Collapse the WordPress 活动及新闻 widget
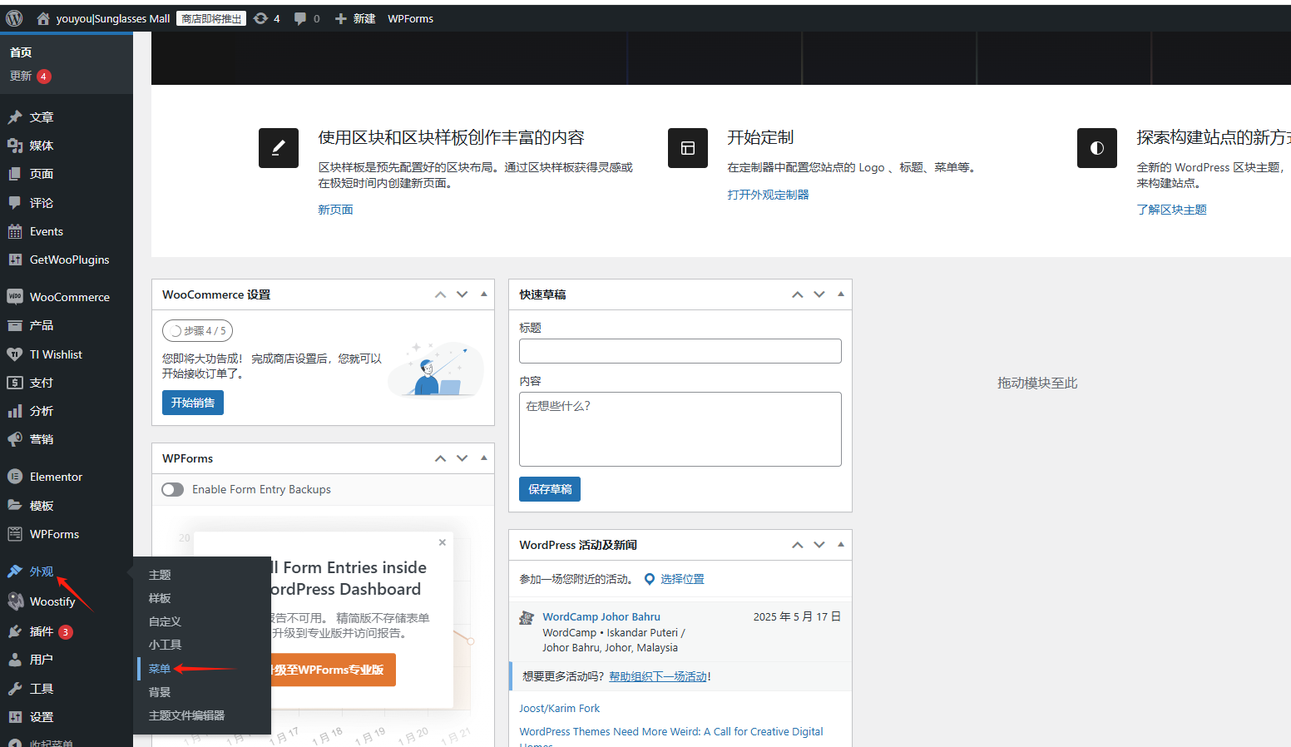Image resolution: width=1291 pixels, height=747 pixels. pos(840,545)
